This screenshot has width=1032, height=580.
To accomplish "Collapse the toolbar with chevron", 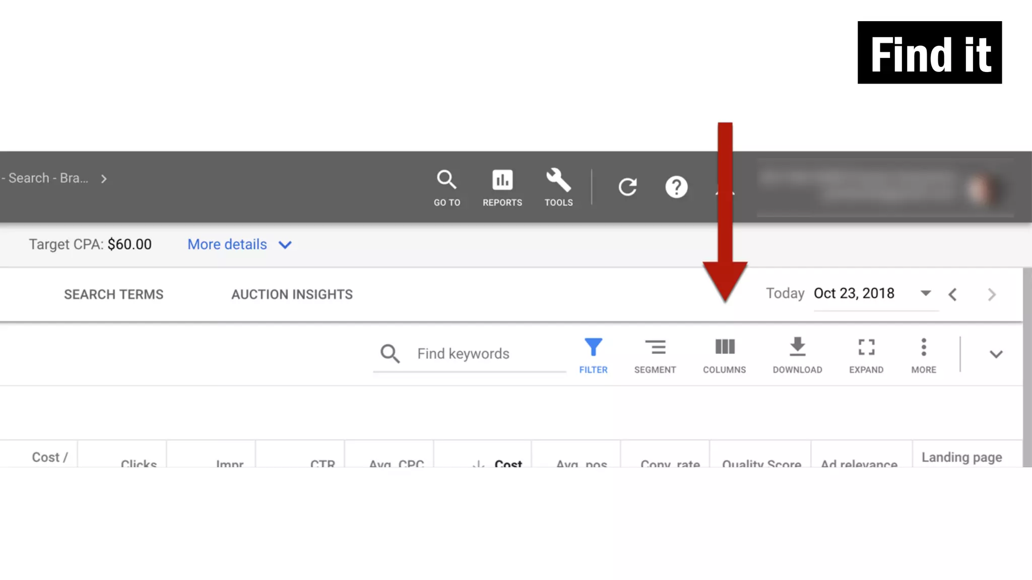I will click(x=996, y=354).
